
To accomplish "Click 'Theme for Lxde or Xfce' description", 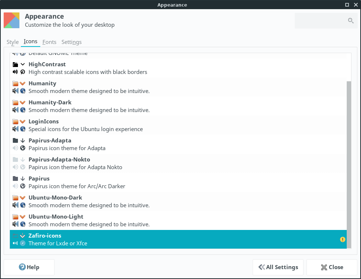I will 58,243.
